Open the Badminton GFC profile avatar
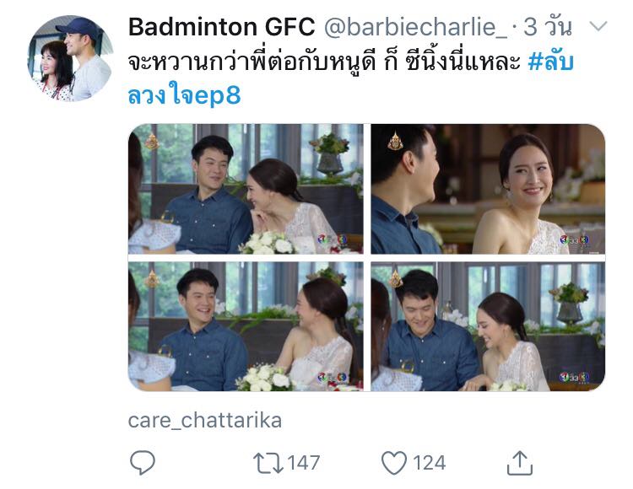Image resolution: width=633 pixels, height=489 pixels. tap(71, 58)
